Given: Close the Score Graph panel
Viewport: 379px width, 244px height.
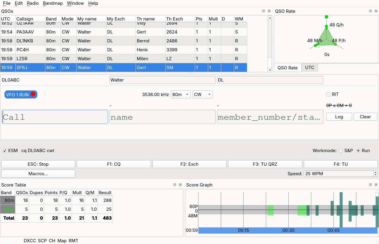Looking at the screenshot, I should coord(376,185).
